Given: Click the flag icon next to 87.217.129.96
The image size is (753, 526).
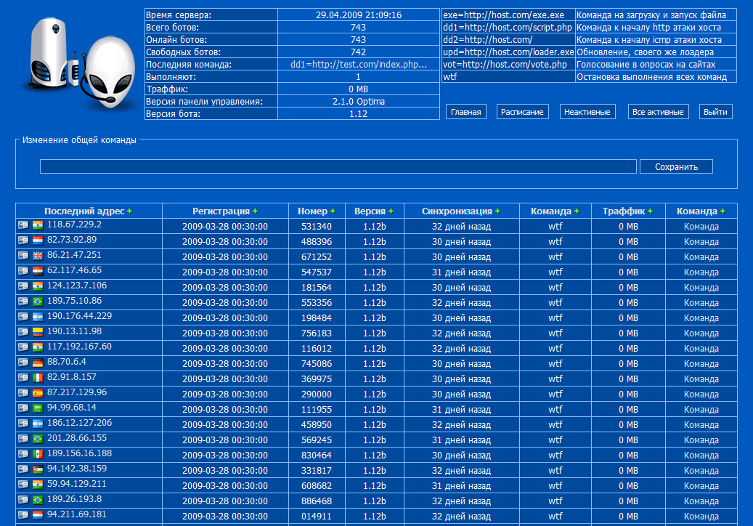Looking at the screenshot, I should [38, 393].
